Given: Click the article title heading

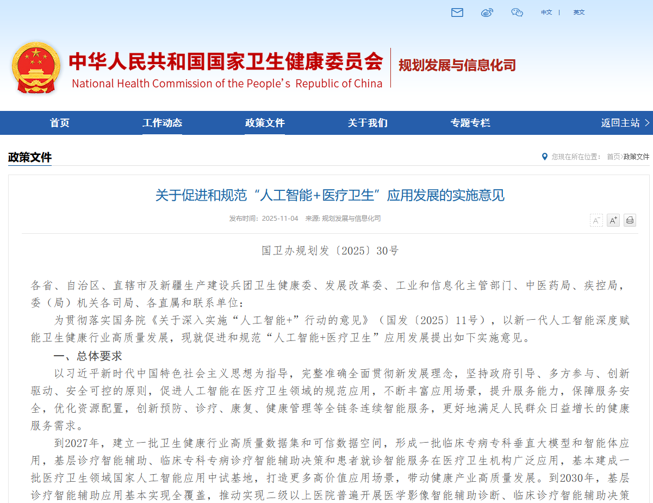Looking at the screenshot, I should (329, 195).
